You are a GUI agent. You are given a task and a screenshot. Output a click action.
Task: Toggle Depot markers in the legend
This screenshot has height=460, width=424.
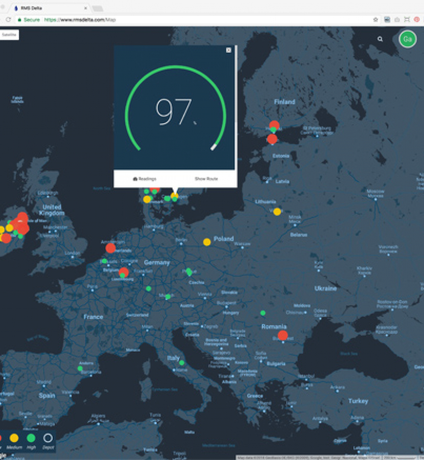48,441
